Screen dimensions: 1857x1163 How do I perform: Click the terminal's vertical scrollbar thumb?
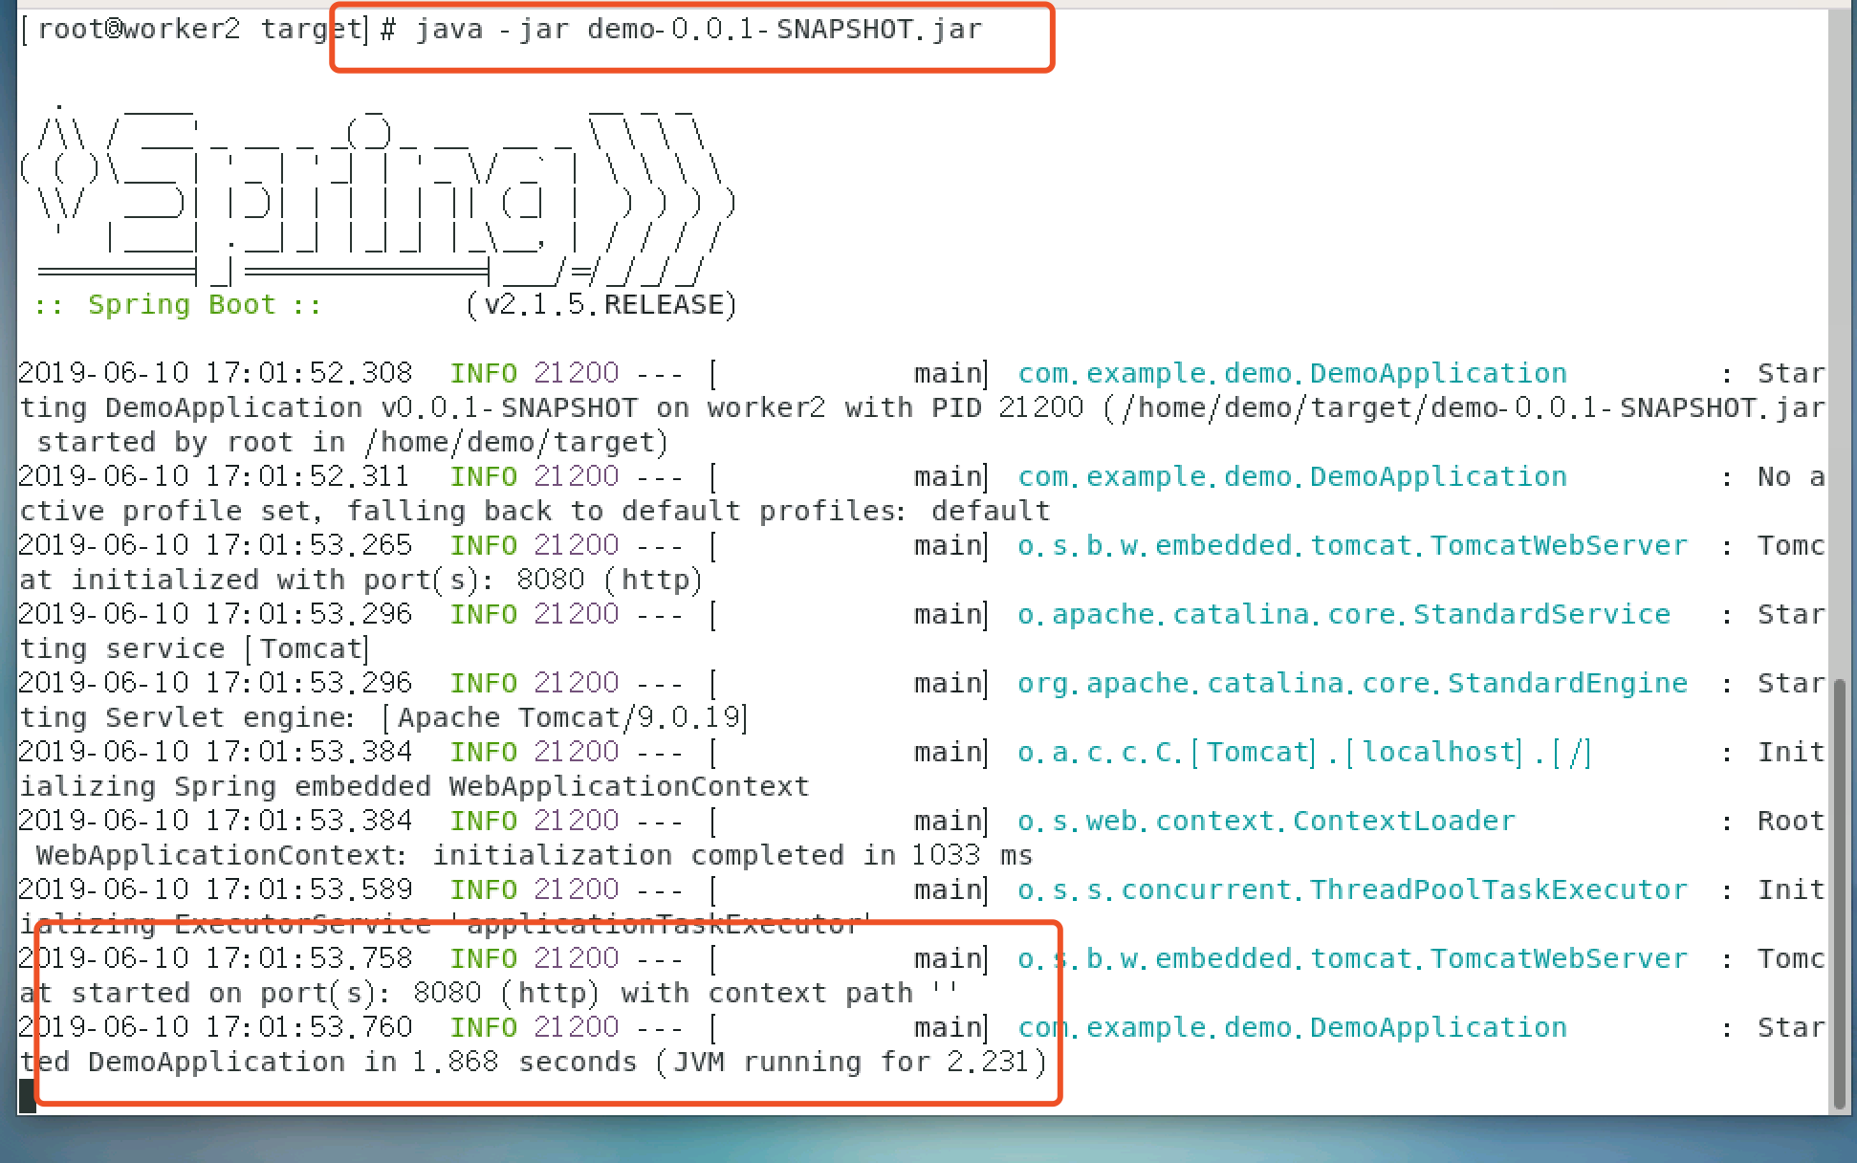[x=1841, y=892]
